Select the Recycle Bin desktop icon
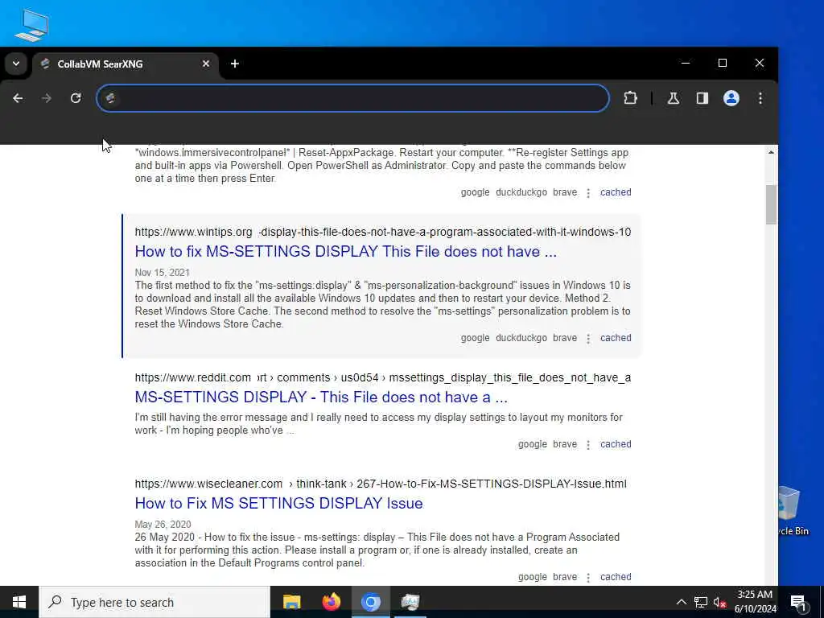This screenshot has width=824, height=618. pos(793,511)
